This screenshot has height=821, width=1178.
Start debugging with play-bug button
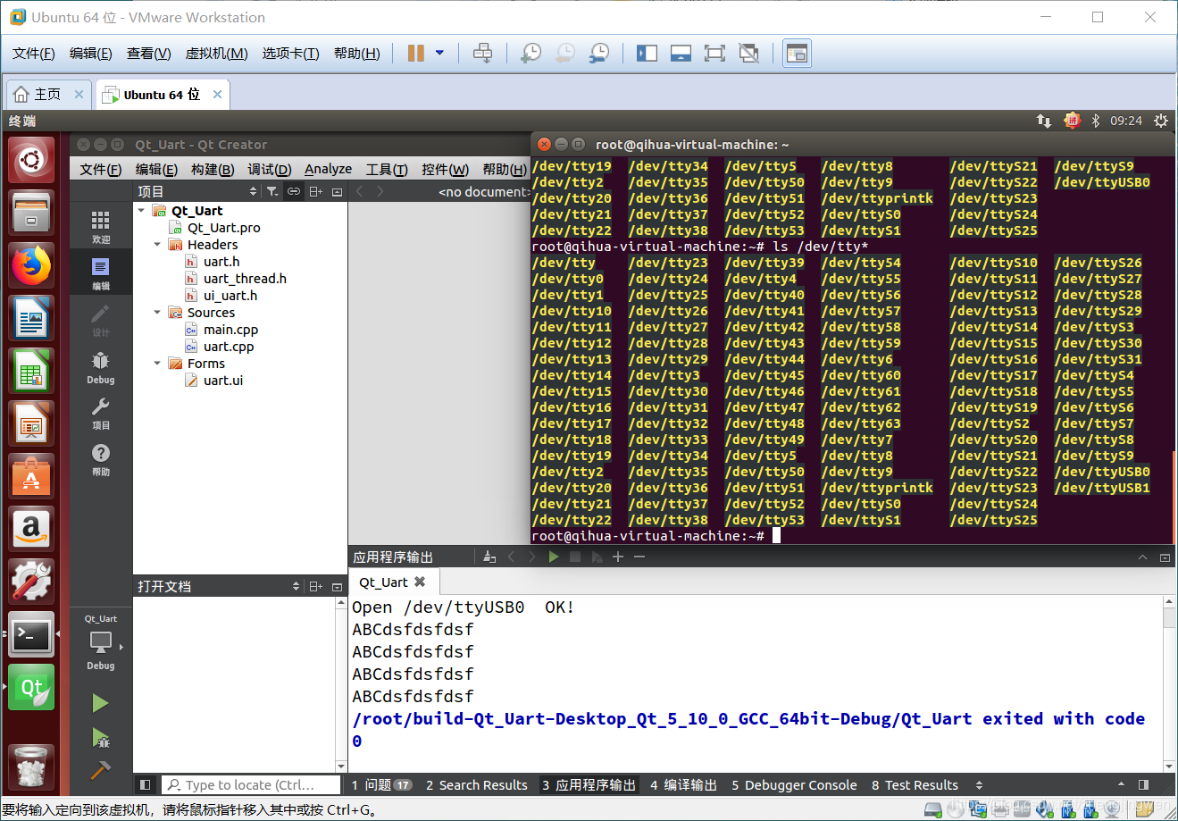click(100, 737)
